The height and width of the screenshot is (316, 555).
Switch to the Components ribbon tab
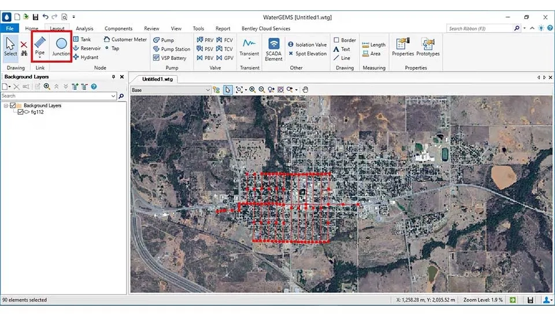[118, 28]
